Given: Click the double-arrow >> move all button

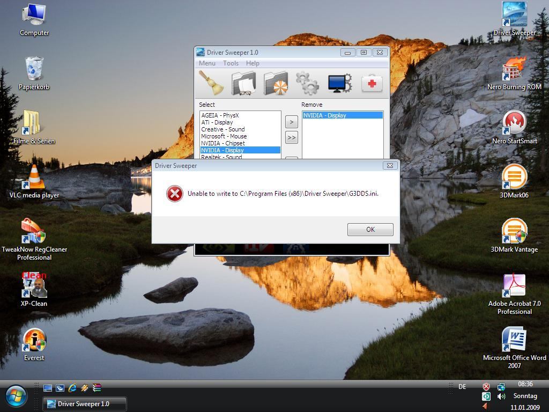Looking at the screenshot, I should click(292, 138).
